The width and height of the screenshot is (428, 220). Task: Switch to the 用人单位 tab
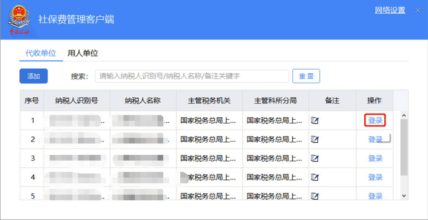(83, 53)
